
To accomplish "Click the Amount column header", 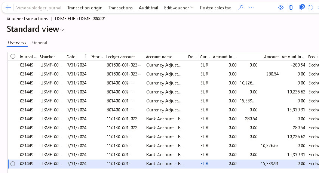I will coord(271,57).
